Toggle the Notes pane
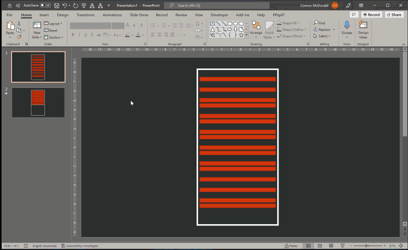 point(291,246)
